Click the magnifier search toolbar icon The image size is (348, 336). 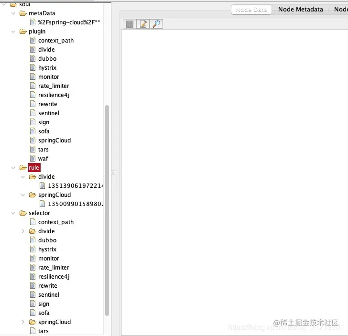[x=156, y=24]
